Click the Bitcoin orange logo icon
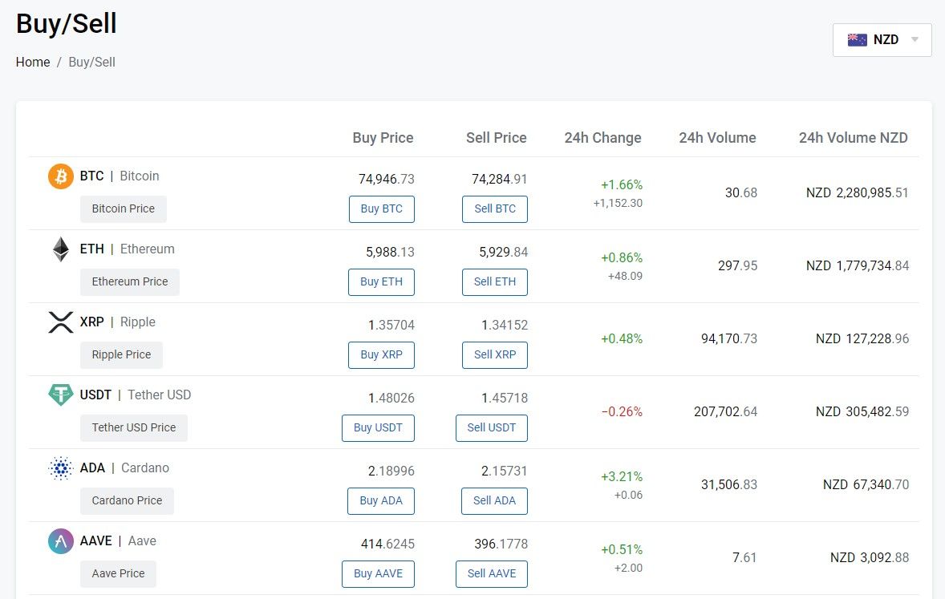The height and width of the screenshot is (599, 945). coord(61,176)
